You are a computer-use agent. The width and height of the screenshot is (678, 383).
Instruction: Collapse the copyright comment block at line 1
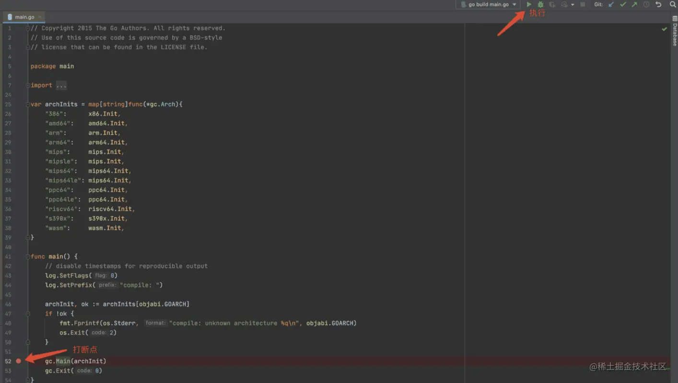pyautogui.click(x=28, y=28)
